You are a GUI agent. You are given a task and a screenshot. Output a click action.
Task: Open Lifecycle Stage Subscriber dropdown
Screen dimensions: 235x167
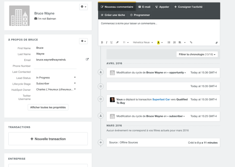[x=56, y=83]
